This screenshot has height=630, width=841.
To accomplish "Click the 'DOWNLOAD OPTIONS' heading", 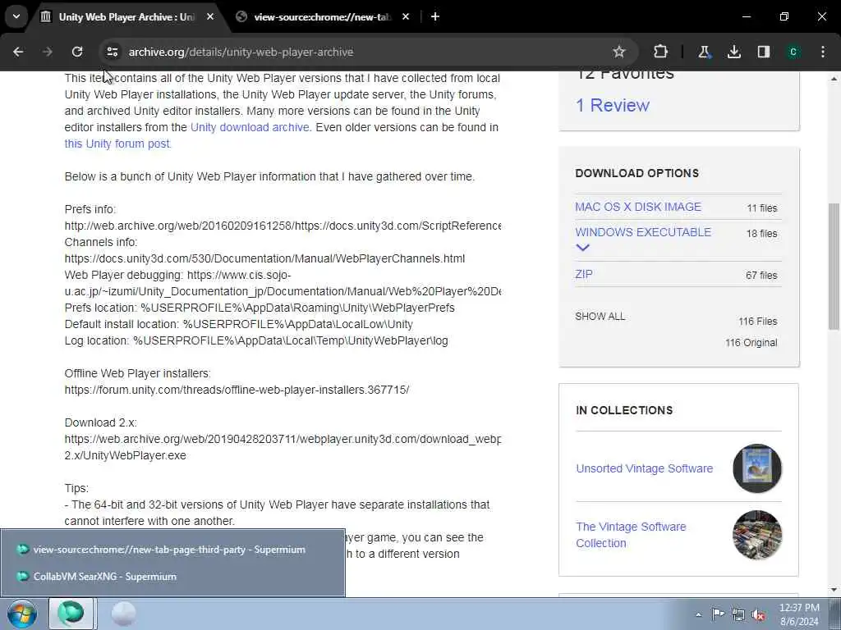I will point(636,173).
